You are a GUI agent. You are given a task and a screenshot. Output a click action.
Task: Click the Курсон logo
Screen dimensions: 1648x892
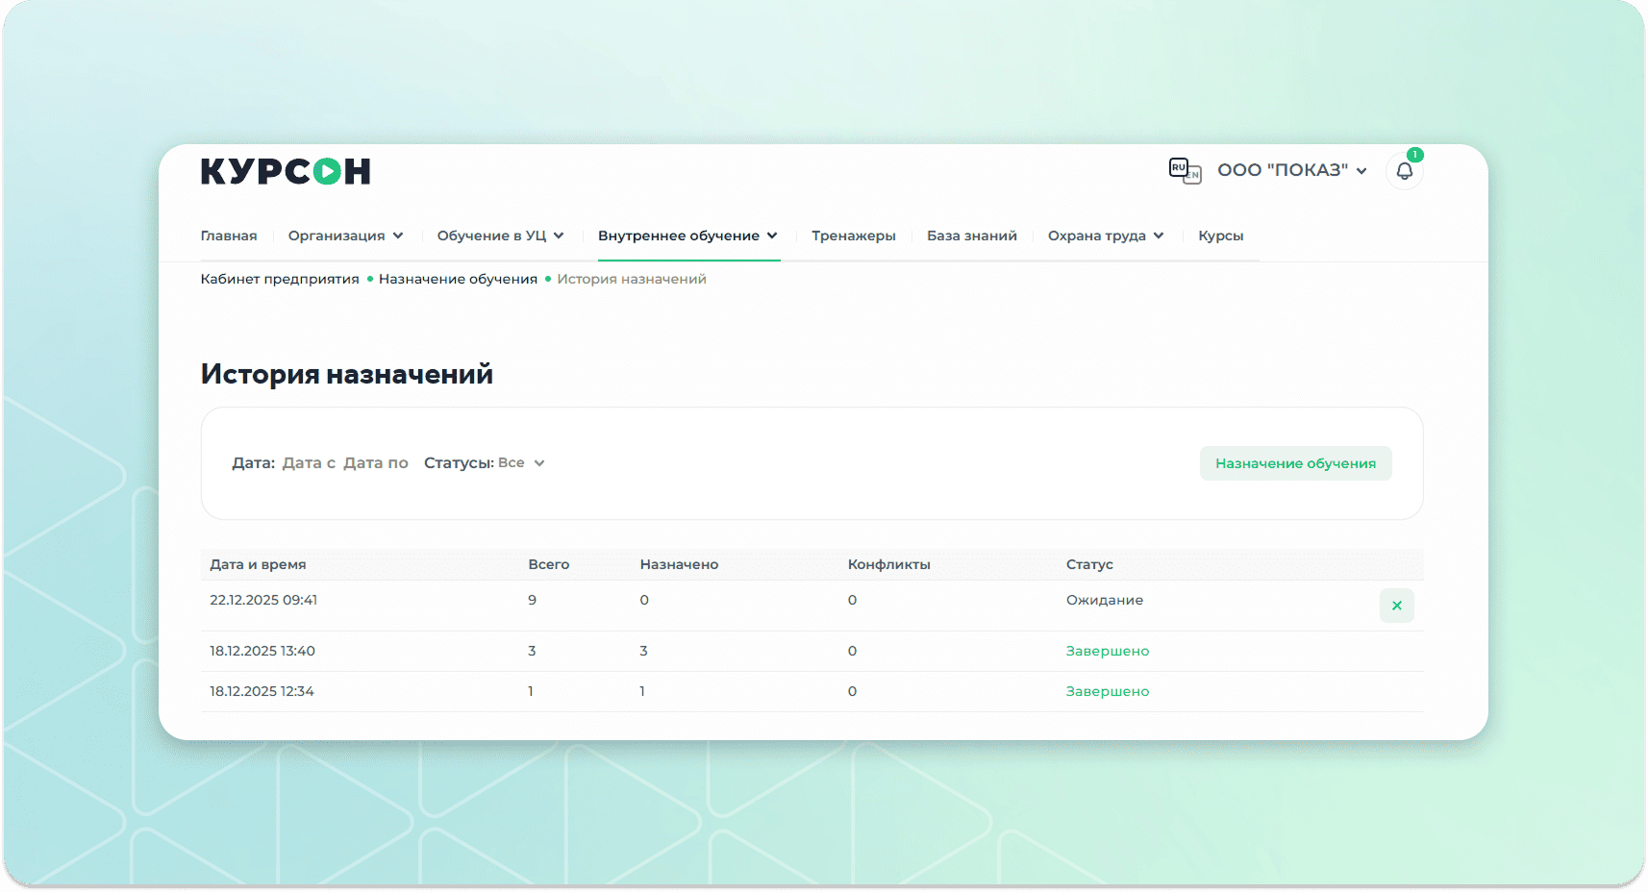click(285, 172)
